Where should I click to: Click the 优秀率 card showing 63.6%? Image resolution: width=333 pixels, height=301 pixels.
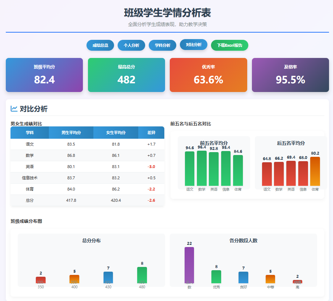(x=208, y=74)
